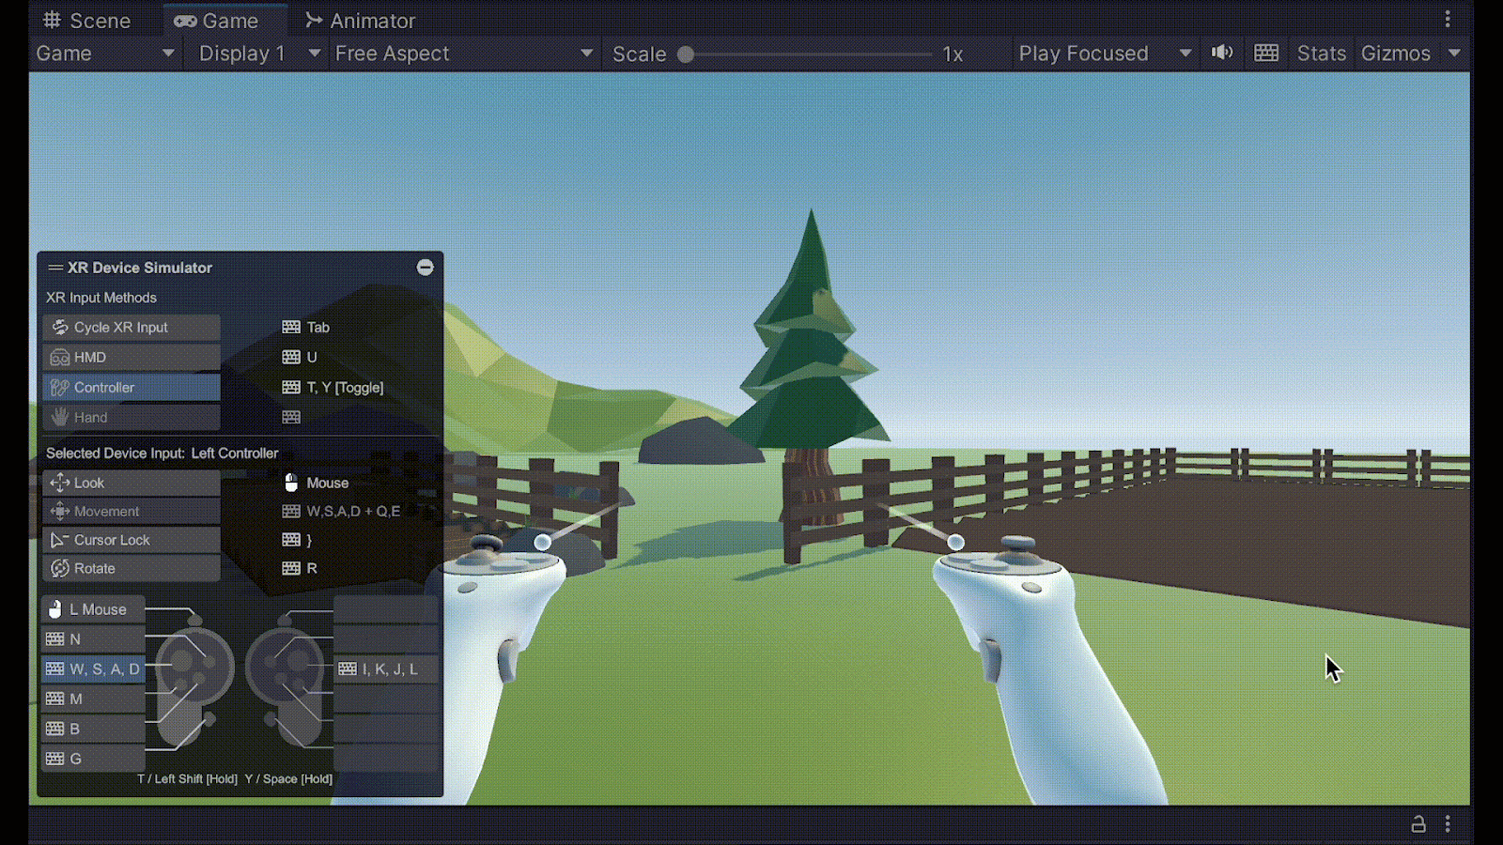Click the XR Device Simulator drag handle
The image size is (1503, 845).
click(55, 268)
